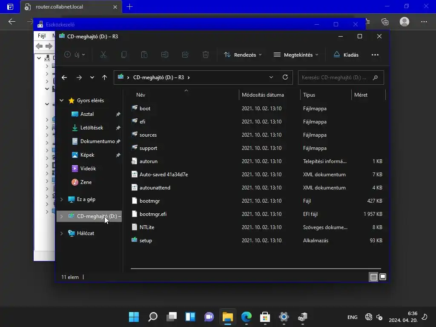Open the Rendezés sort dropdown
The height and width of the screenshot is (327, 436).
(243, 55)
